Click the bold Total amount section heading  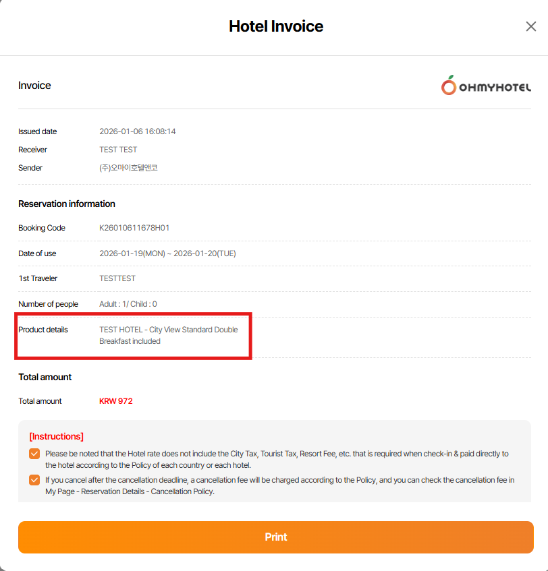45,377
